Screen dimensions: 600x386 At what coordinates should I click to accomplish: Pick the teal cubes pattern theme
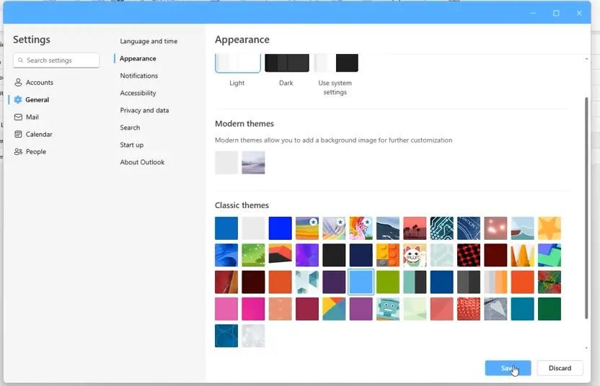pyautogui.click(x=307, y=282)
